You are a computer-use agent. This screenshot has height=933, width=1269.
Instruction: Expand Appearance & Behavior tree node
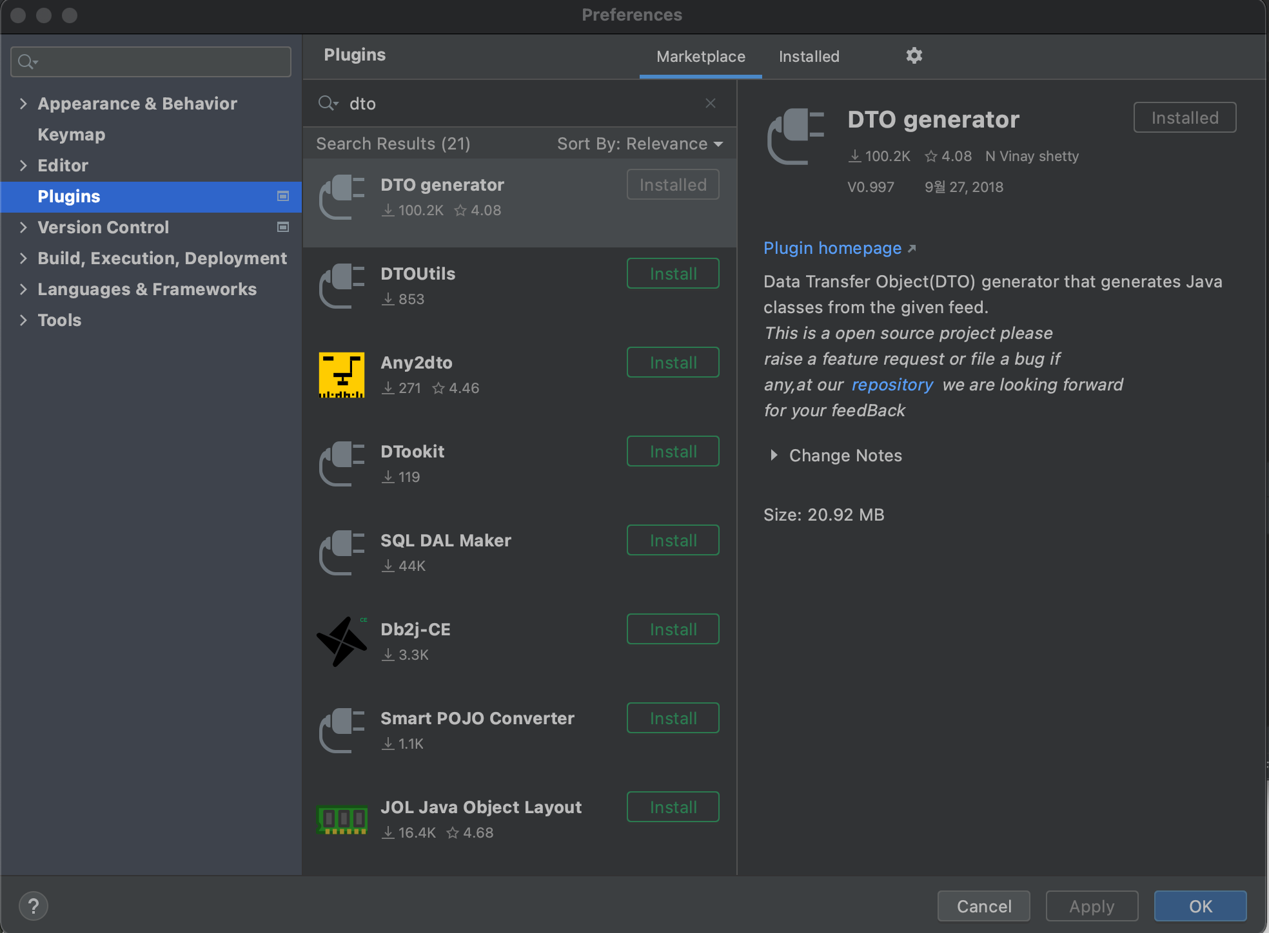click(x=23, y=104)
